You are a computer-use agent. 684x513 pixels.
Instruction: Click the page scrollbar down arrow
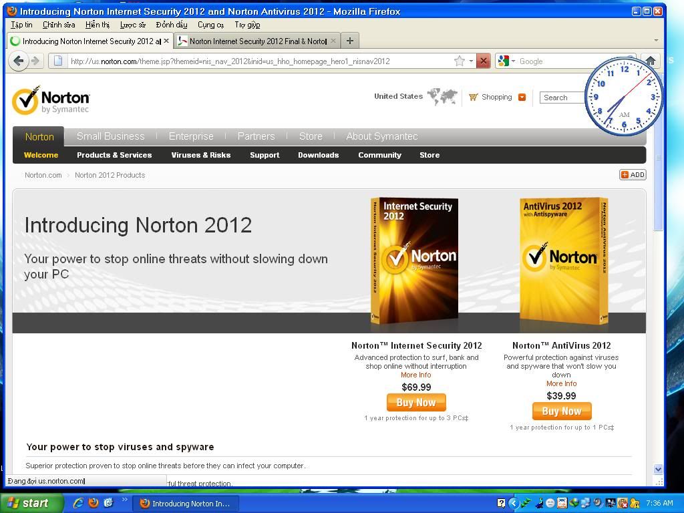point(658,470)
